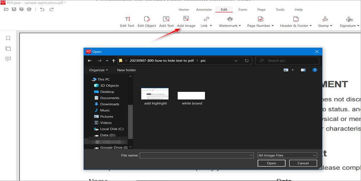Screen dimensions: 361x181
Task: Open the bookmarks sidebar panel
Action: pos(8,38)
